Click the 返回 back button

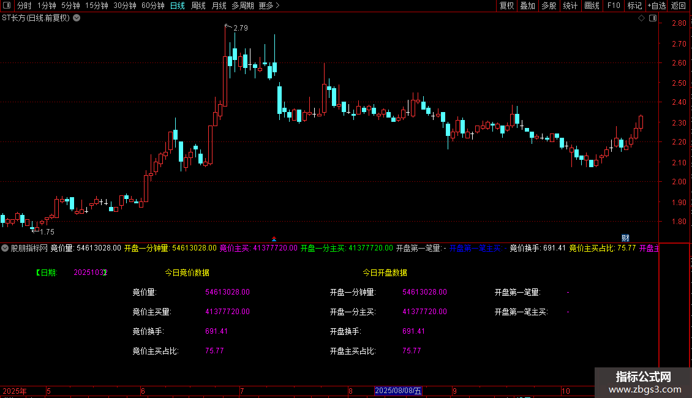pyautogui.click(x=679, y=6)
